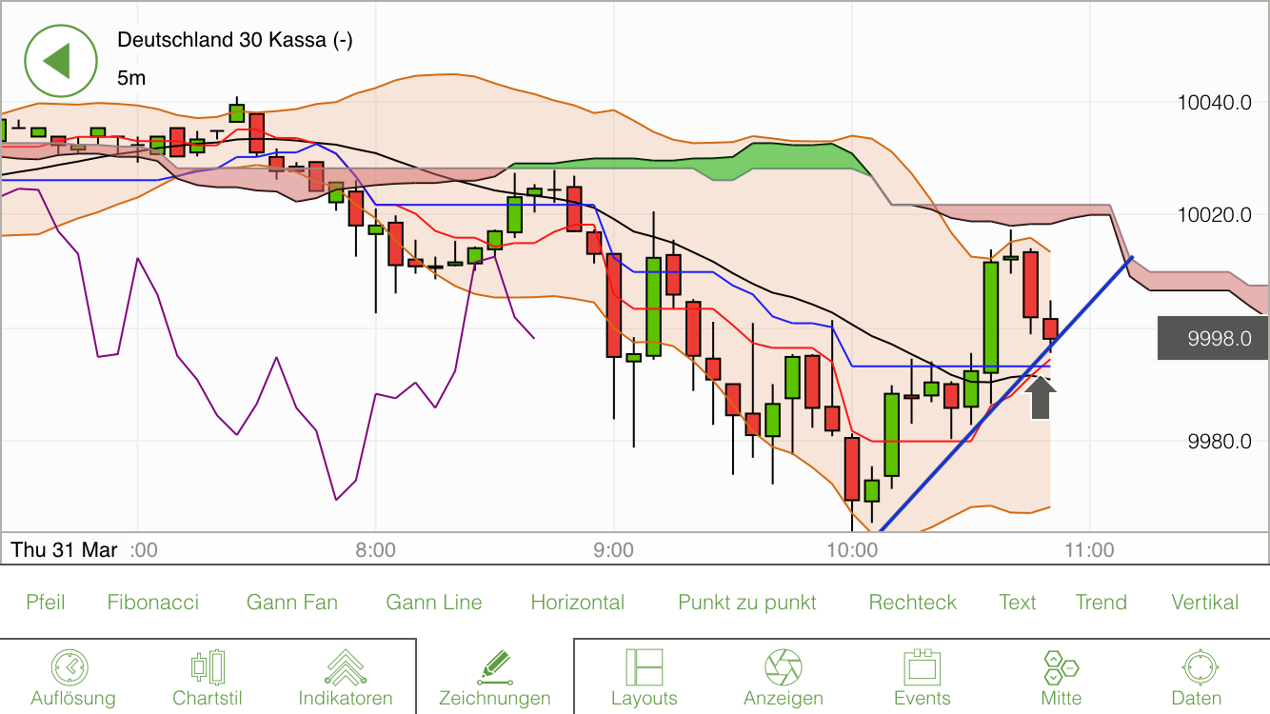Image resolution: width=1270 pixels, height=714 pixels.
Task: Click the green back arrow button
Action: point(61,60)
